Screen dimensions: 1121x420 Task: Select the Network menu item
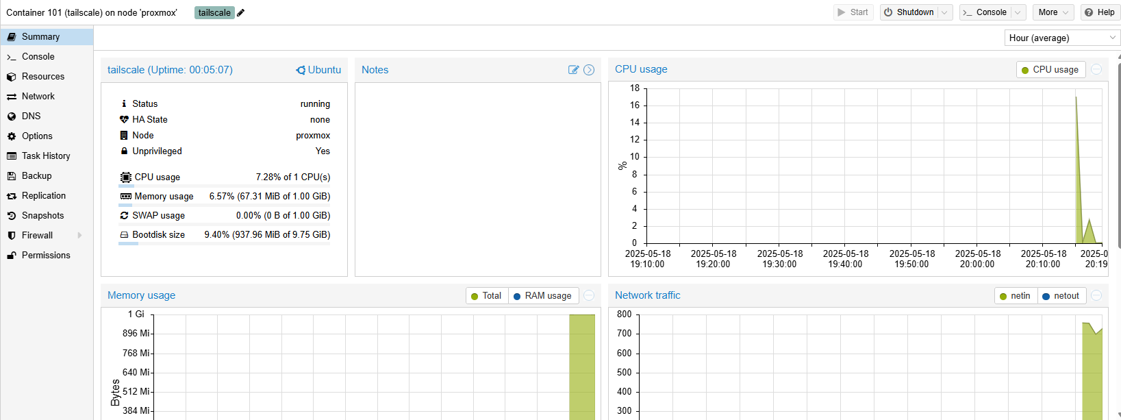pyautogui.click(x=38, y=97)
